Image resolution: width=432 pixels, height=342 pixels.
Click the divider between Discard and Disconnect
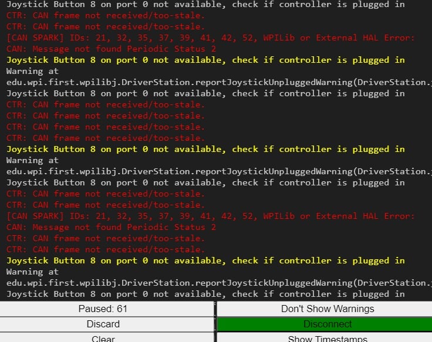click(x=215, y=324)
